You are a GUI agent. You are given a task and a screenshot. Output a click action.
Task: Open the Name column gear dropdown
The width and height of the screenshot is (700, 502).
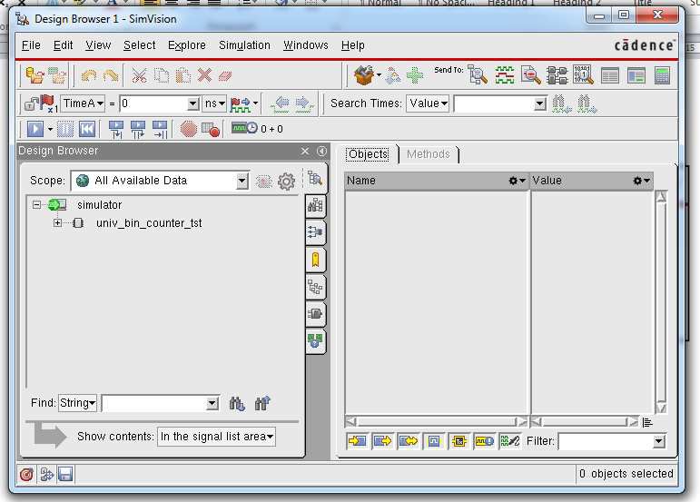pyautogui.click(x=517, y=181)
